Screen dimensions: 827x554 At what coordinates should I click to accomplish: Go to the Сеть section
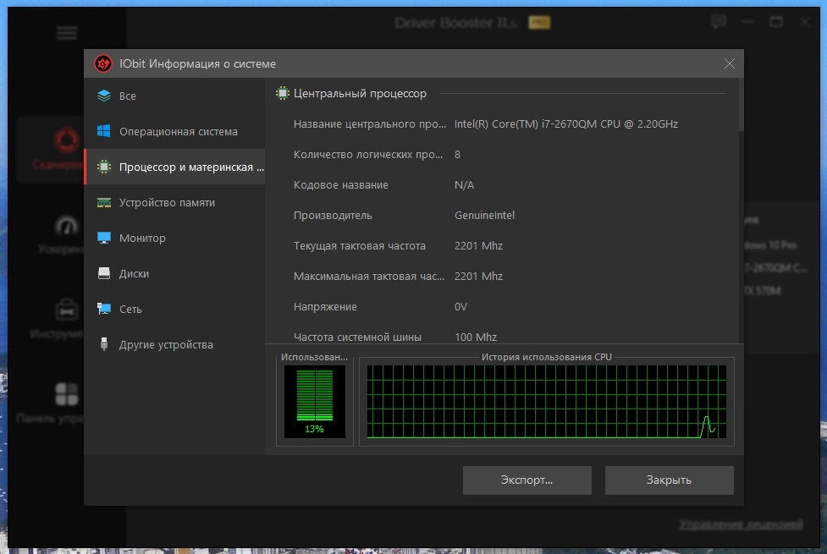[174, 309]
